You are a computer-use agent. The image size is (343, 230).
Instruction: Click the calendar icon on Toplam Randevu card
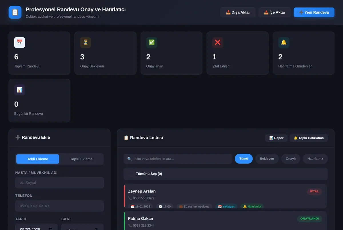pos(19,43)
